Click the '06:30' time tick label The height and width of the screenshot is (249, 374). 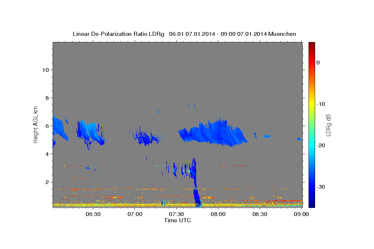93,214
